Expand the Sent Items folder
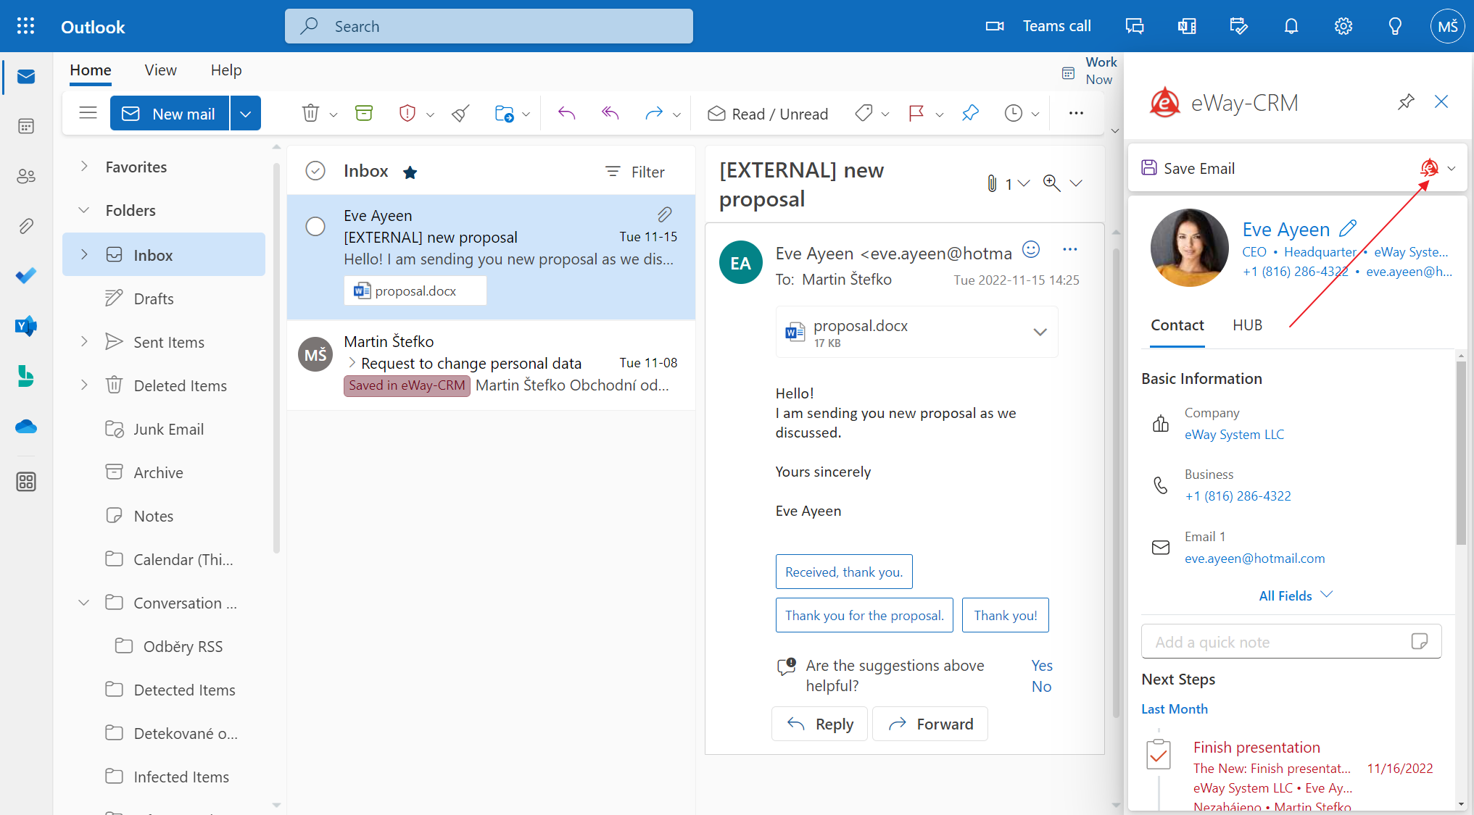 84,341
